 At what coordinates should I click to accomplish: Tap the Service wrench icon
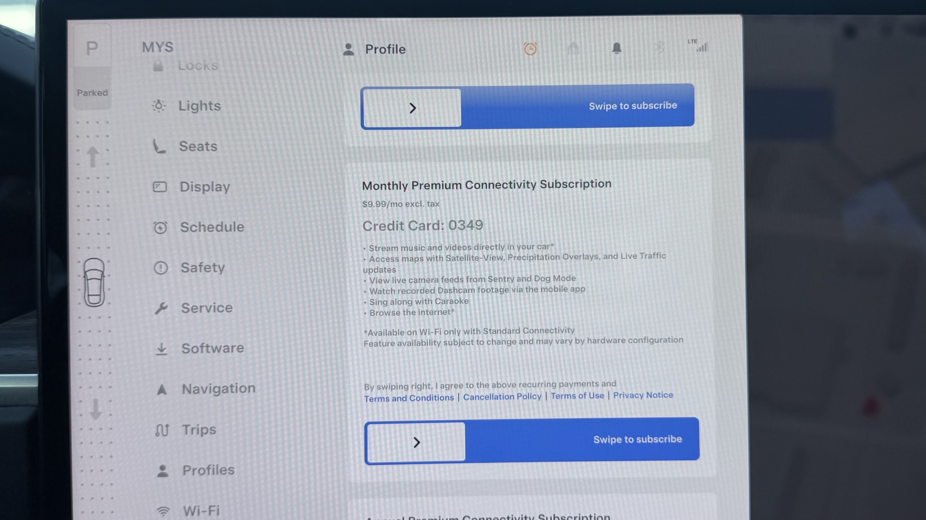pyautogui.click(x=161, y=308)
